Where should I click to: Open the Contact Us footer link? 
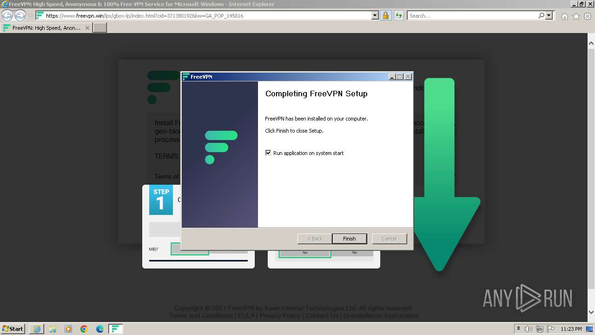click(322, 315)
